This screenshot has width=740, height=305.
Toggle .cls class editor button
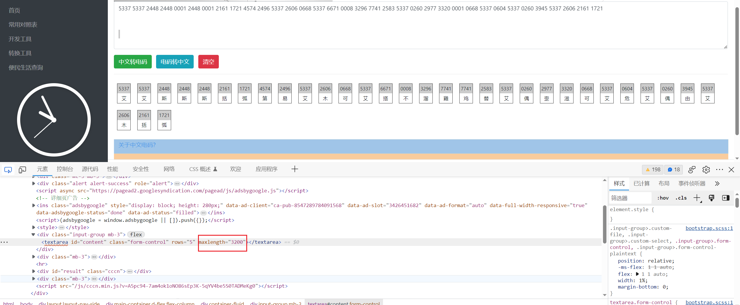point(681,198)
